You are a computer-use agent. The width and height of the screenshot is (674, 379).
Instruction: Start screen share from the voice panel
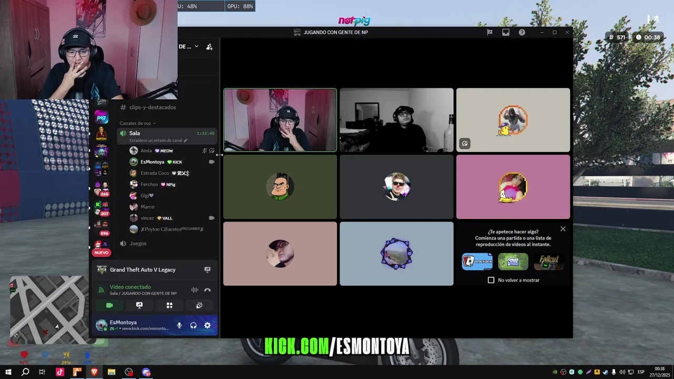pyautogui.click(x=140, y=305)
